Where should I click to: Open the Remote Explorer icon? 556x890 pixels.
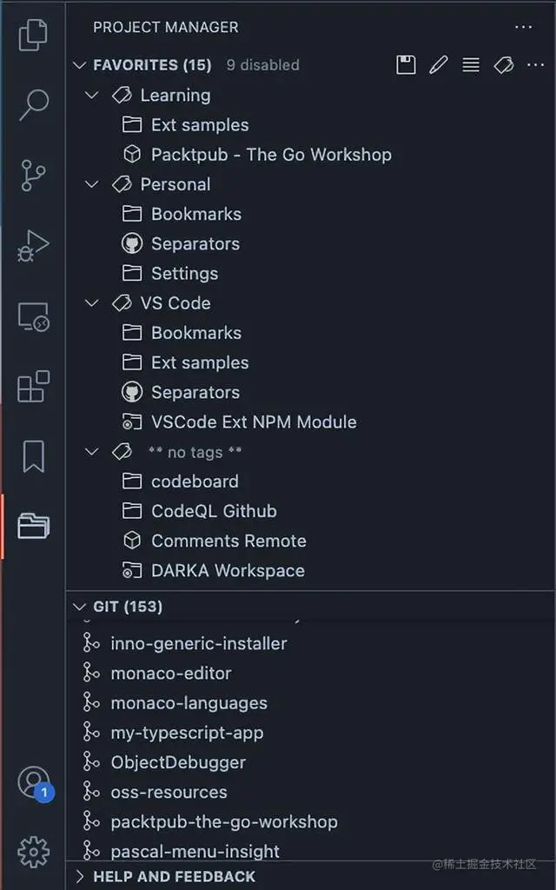(x=34, y=316)
